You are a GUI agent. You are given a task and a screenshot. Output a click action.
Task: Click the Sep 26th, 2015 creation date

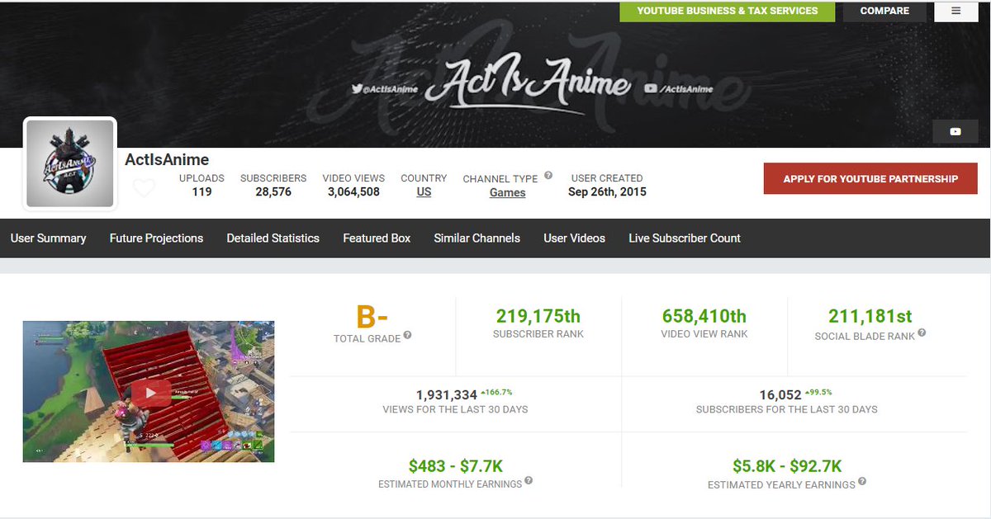tap(607, 192)
